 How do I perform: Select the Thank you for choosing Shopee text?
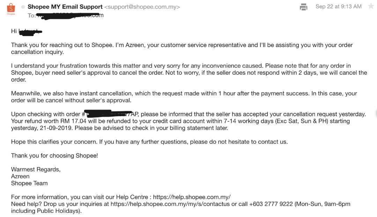click(54, 155)
